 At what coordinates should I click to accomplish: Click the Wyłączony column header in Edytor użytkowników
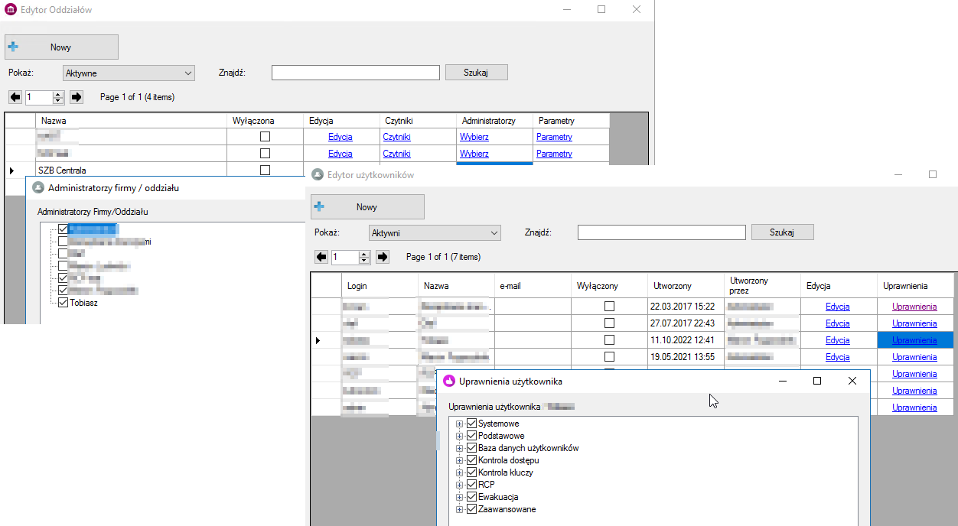coord(609,286)
